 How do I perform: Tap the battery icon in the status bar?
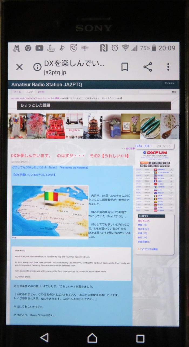coord(154,48)
